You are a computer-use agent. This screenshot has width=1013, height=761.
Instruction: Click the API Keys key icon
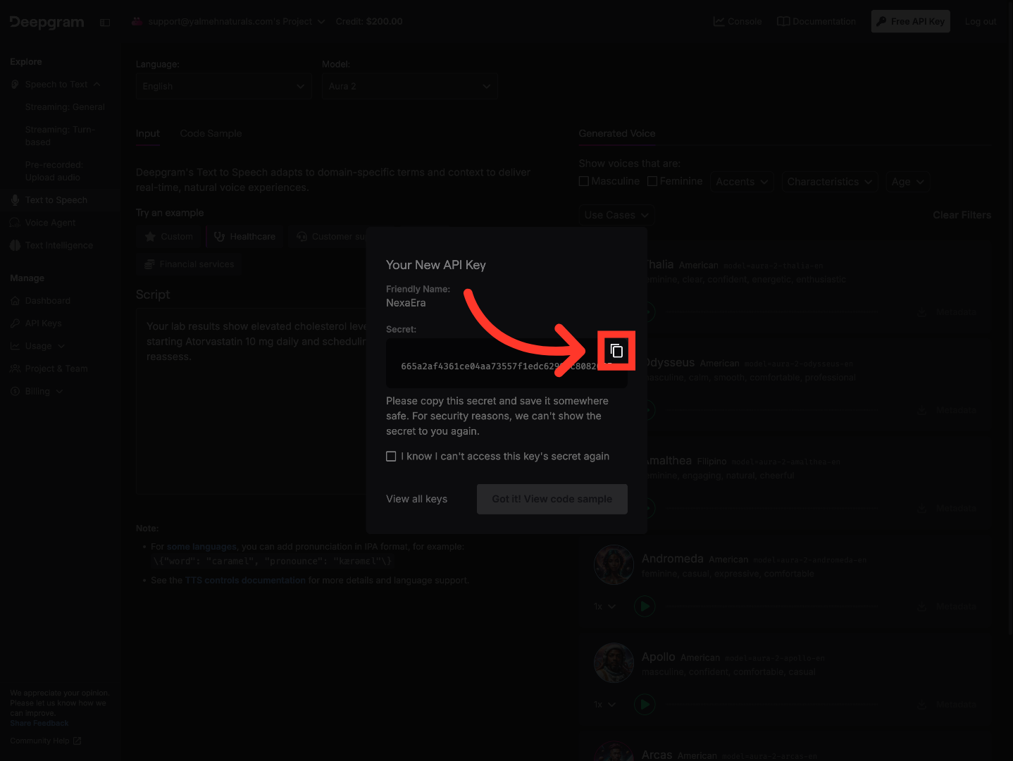pyautogui.click(x=15, y=323)
